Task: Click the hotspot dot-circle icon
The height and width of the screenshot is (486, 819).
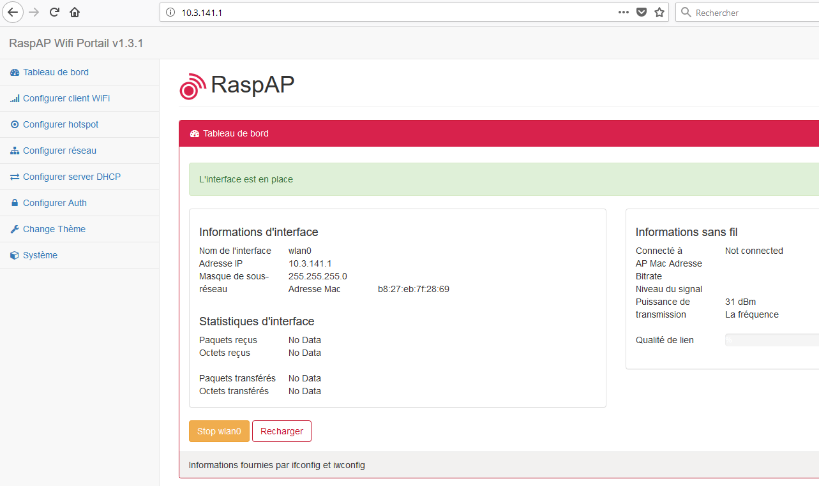Action: (x=15, y=124)
